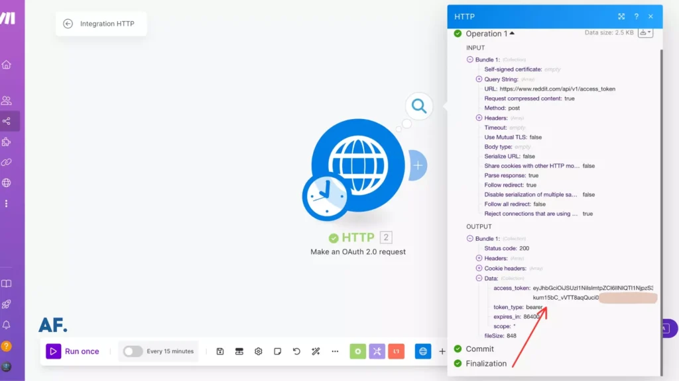Image resolution: width=679 pixels, height=381 pixels.
Task: Open the Resource book icon in sidebar
Action: 7,284
